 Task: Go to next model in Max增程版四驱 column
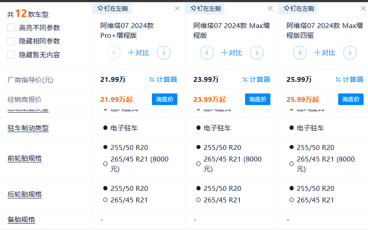350,53
